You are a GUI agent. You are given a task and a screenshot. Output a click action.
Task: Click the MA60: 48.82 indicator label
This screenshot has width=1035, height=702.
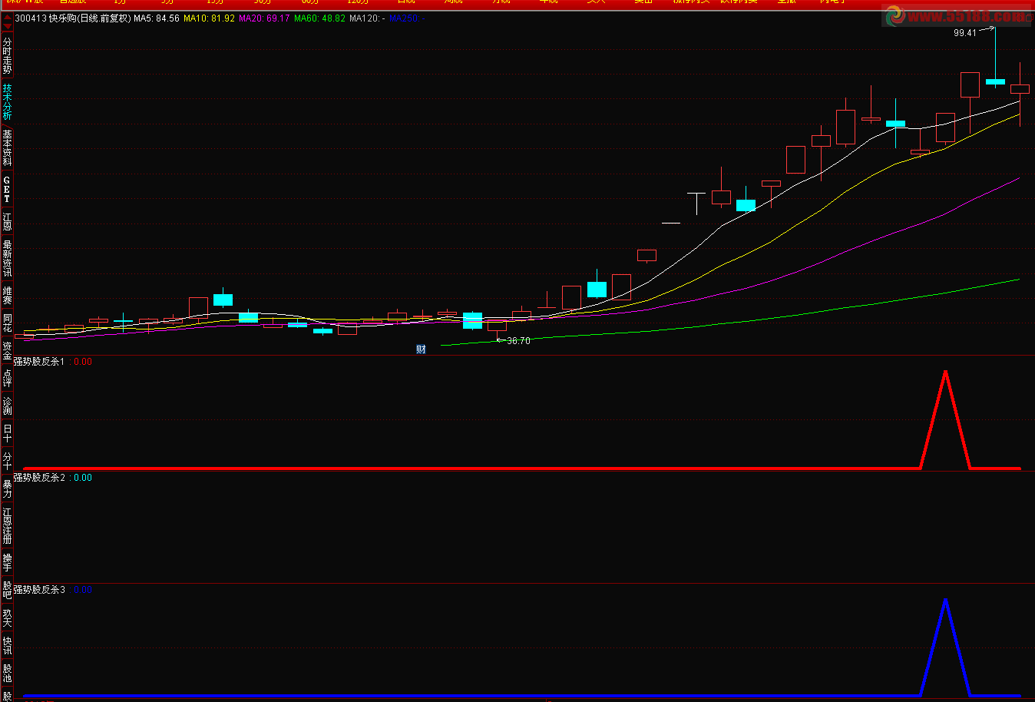point(319,18)
